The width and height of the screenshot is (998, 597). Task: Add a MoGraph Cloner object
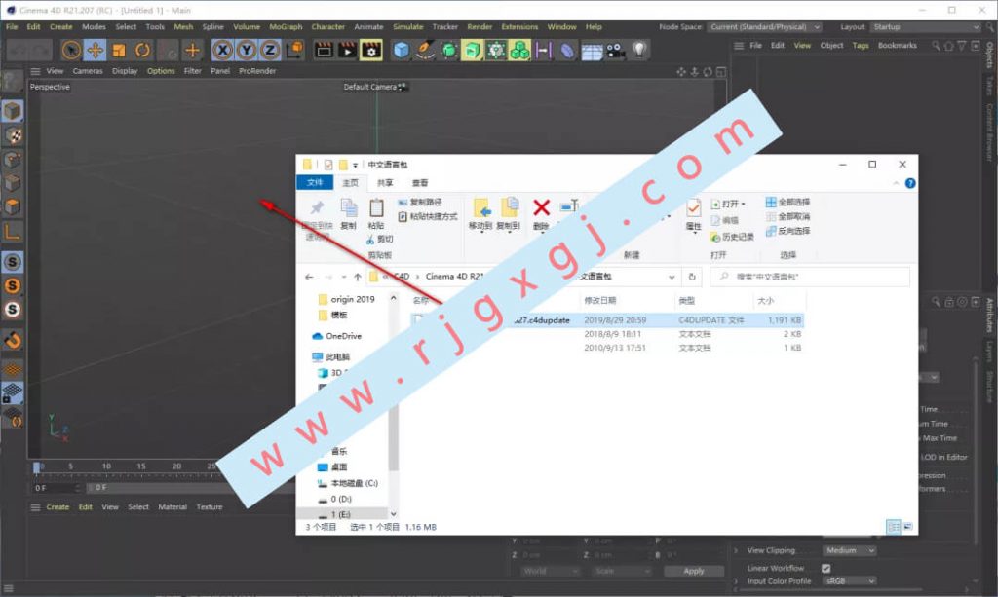click(x=520, y=50)
